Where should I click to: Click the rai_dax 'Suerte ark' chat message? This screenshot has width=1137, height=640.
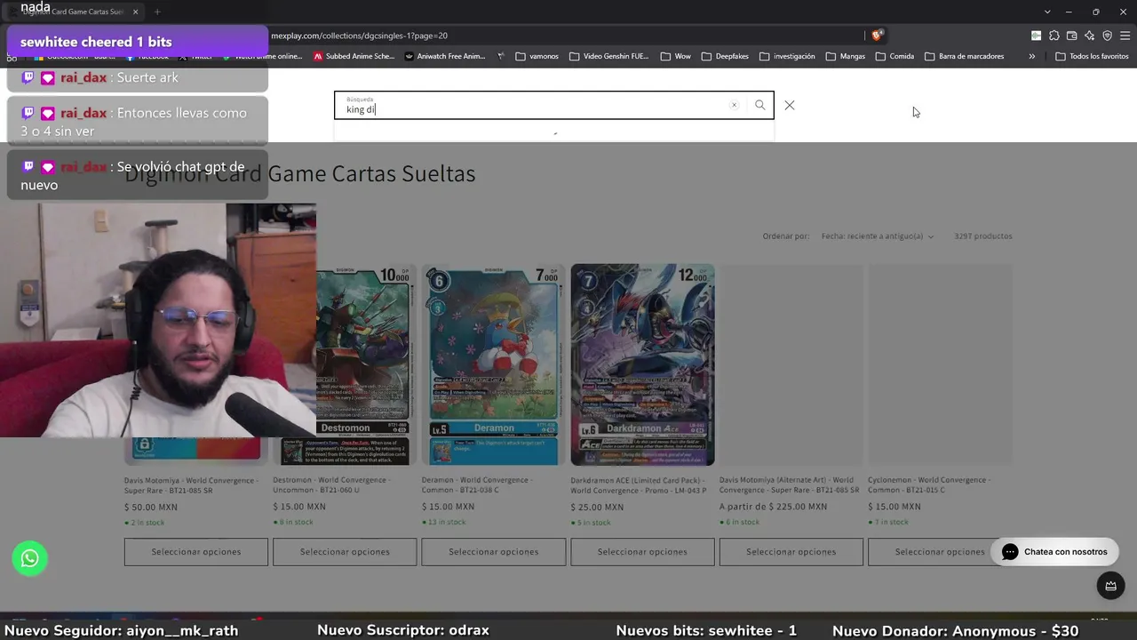point(137,77)
